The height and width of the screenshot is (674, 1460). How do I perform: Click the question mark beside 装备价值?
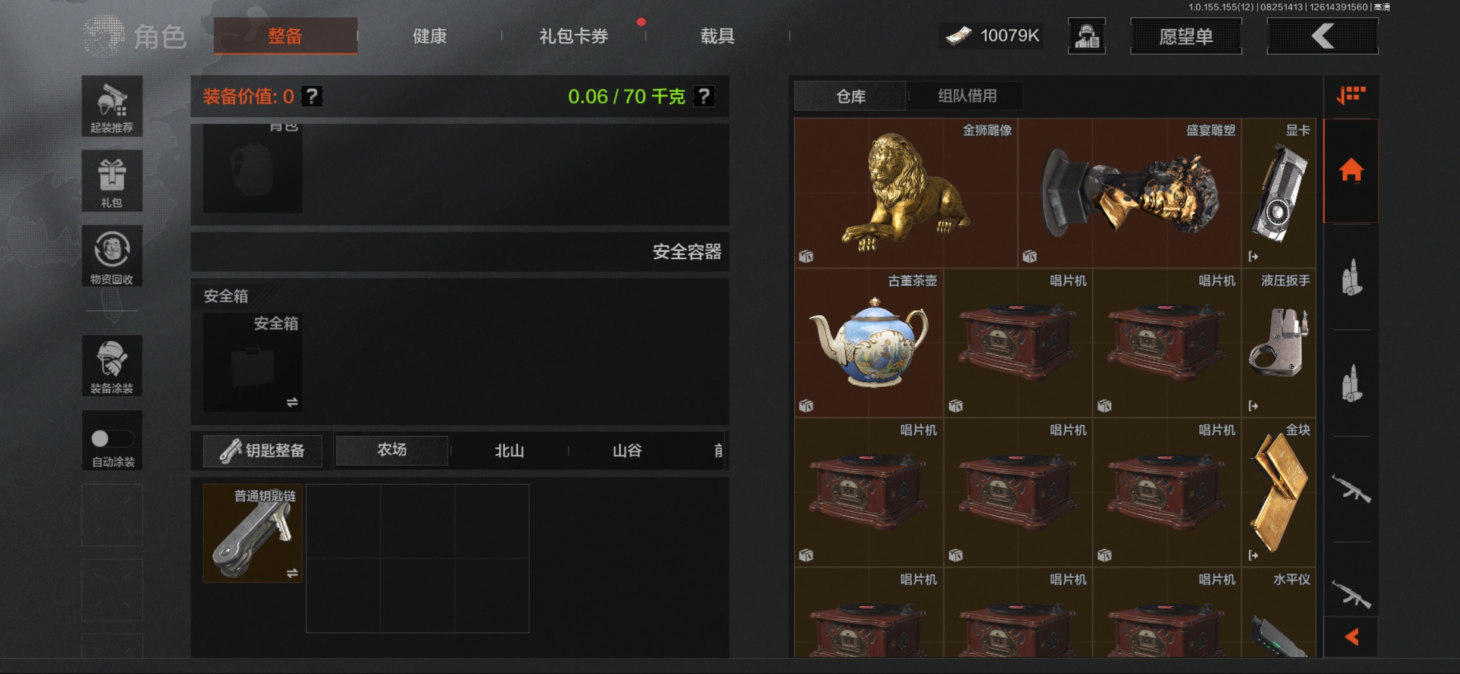point(311,96)
